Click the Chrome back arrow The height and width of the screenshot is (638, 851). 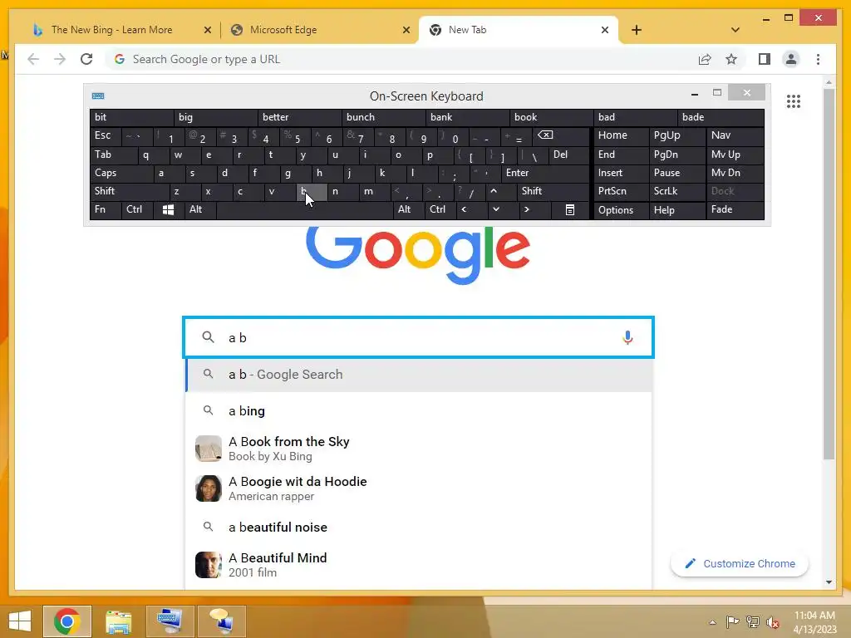[x=33, y=59]
